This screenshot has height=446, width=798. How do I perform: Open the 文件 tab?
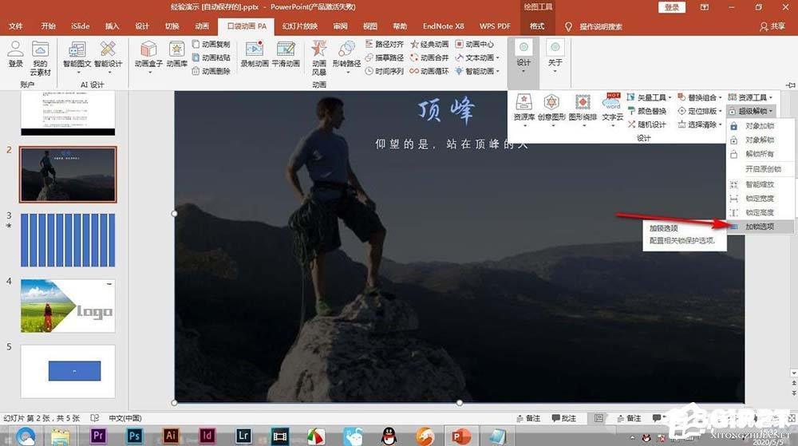point(16,26)
